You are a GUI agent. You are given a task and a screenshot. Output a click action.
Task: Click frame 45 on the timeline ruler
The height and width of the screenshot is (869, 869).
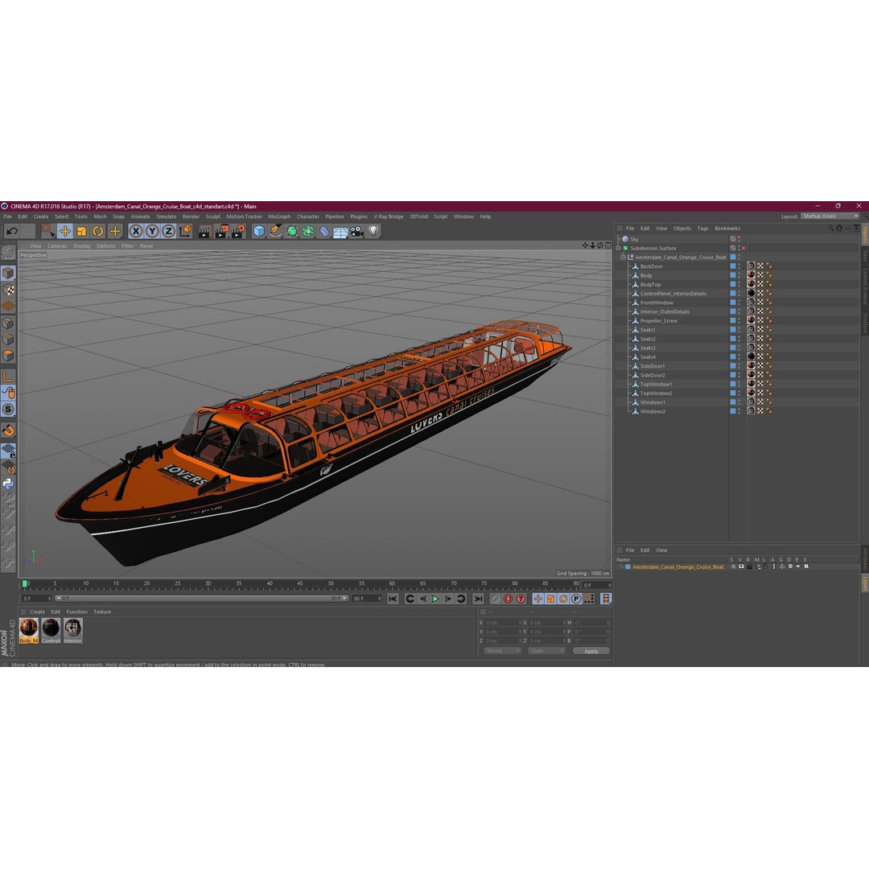pos(300,584)
